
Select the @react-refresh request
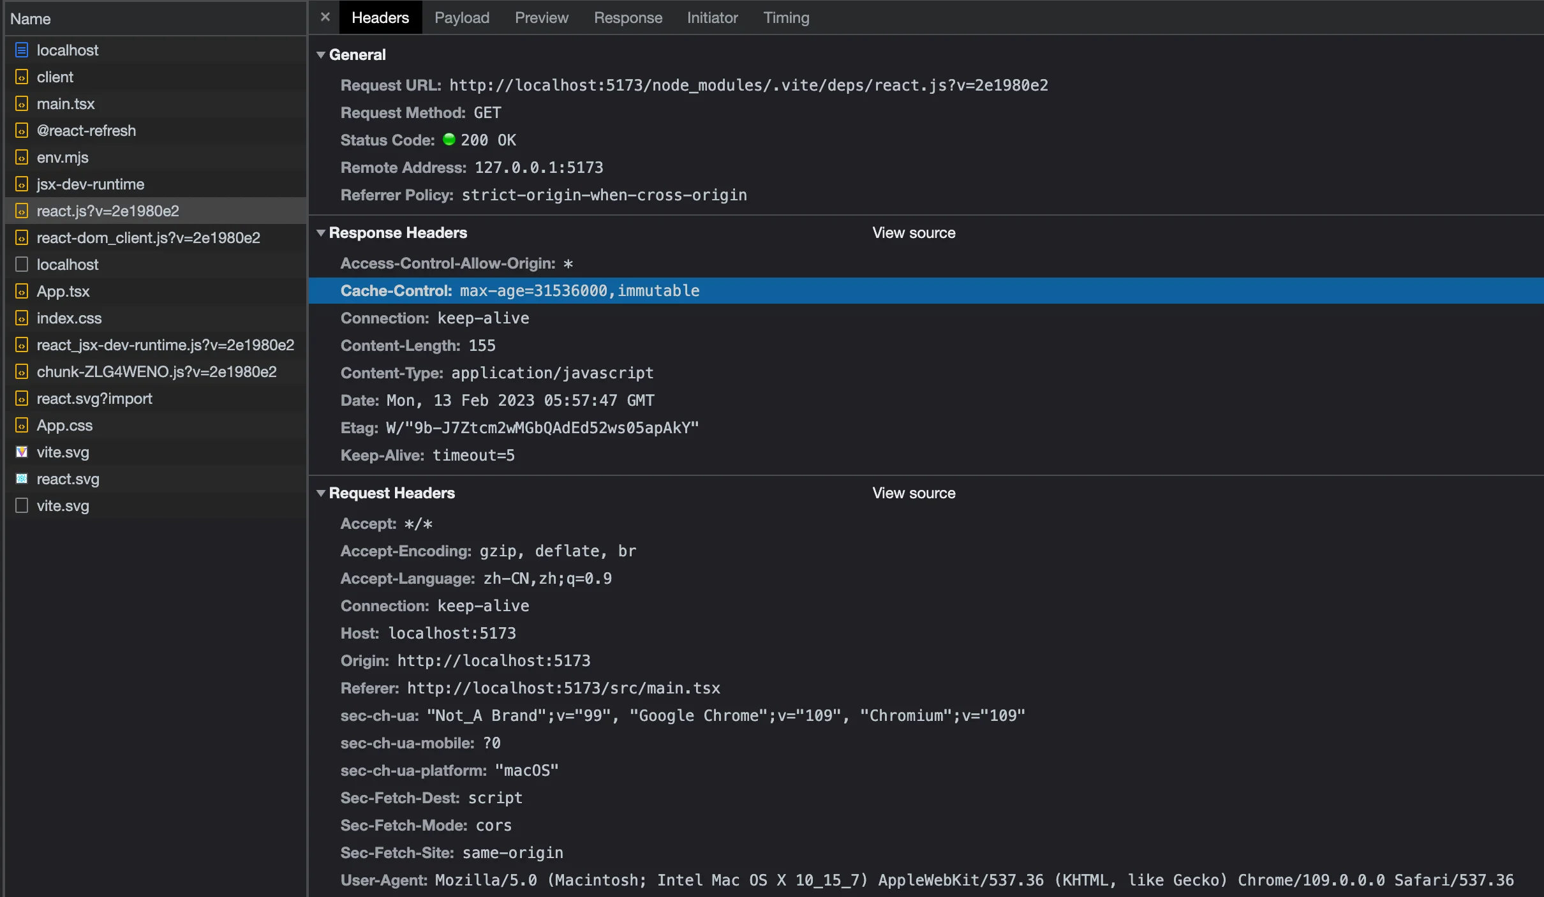tap(156, 130)
